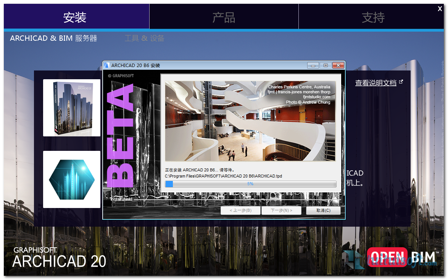Select ARCHICAD & BIM 服务器 sub-tab
448x280 pixels.
click(53, 38)
